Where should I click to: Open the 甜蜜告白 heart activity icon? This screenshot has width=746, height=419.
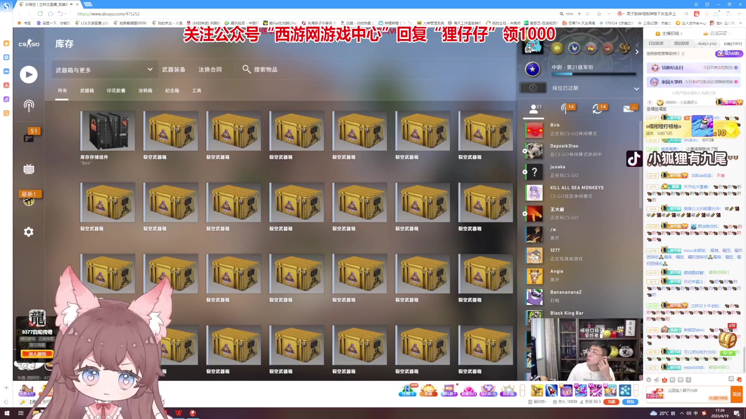pyautogui.click(x=468, y=390)
